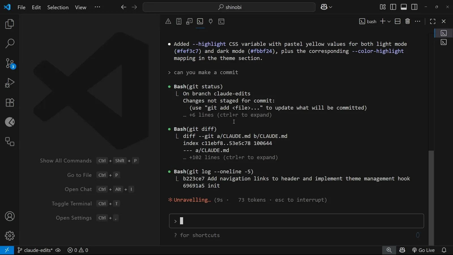Open the Search view in activity bar

click(10, 44)
